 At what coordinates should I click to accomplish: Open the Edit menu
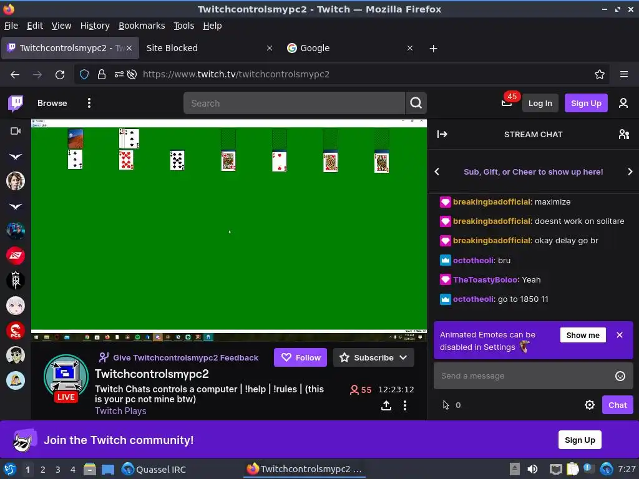(35, 26)
